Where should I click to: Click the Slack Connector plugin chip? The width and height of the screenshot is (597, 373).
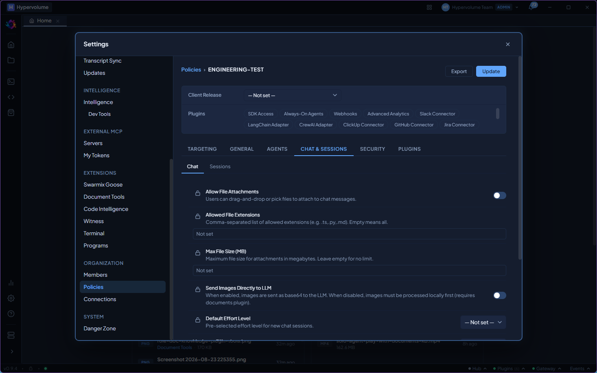click(437, 114)
